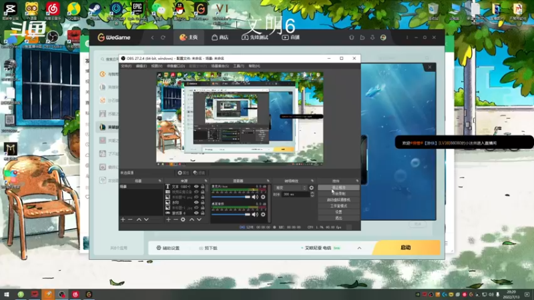Open the OBS 文件 menu

(126, 66)
